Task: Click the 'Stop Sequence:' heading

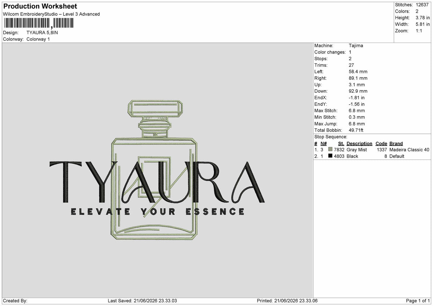Action: [331, 137]
